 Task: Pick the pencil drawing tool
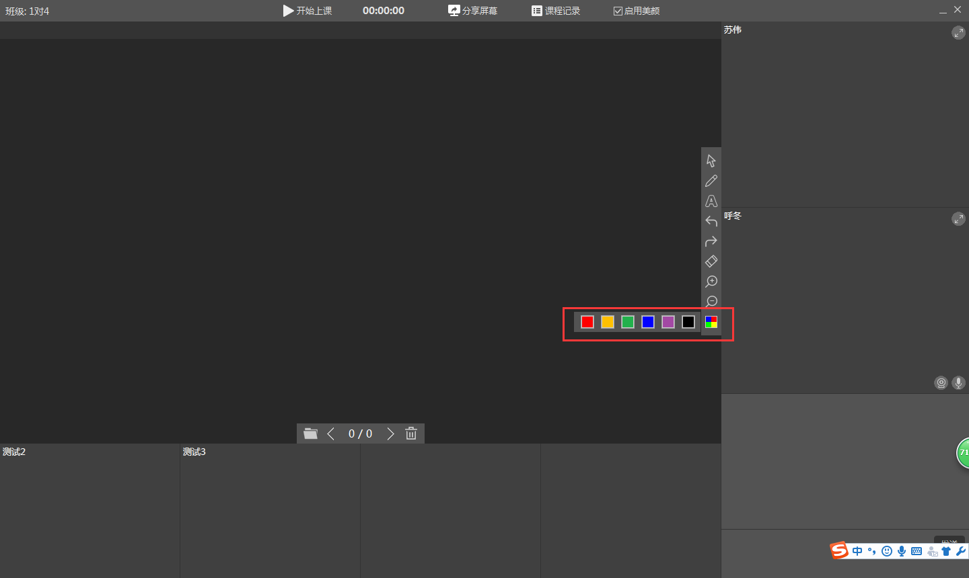pyautogui.click(x=711, y=181)
